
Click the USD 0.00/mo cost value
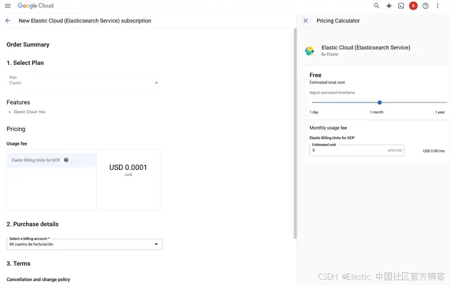pos(434,151)
